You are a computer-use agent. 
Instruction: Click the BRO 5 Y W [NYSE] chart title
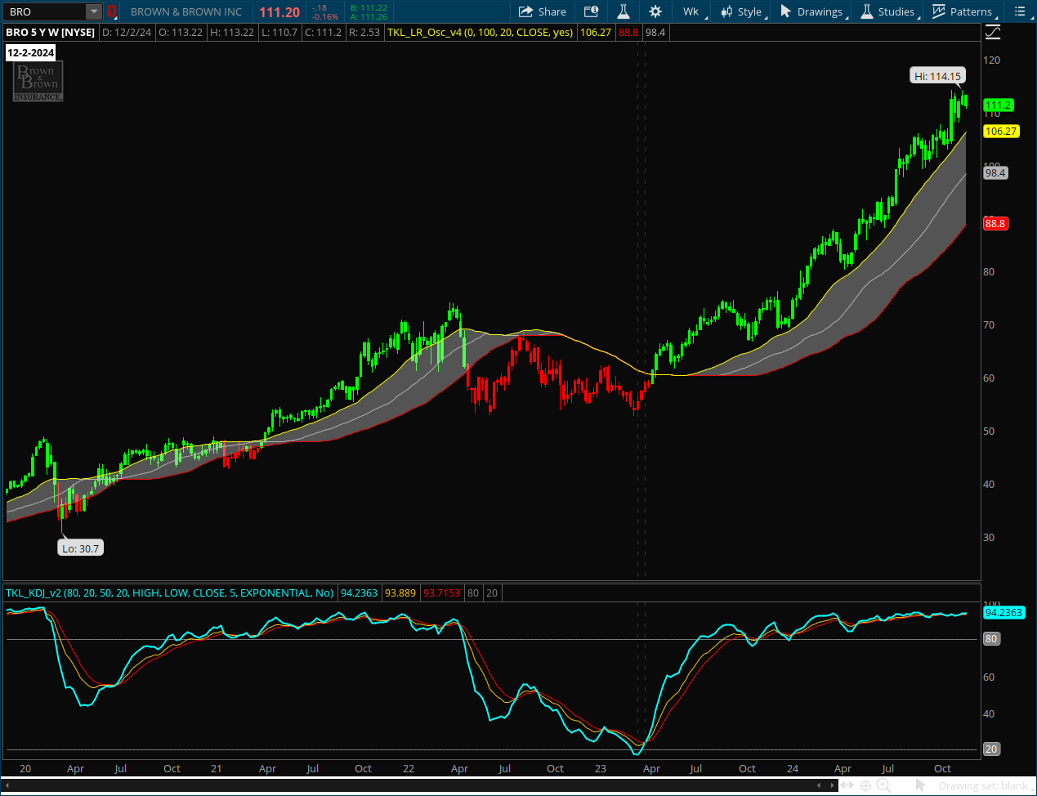tap(51, 32)
